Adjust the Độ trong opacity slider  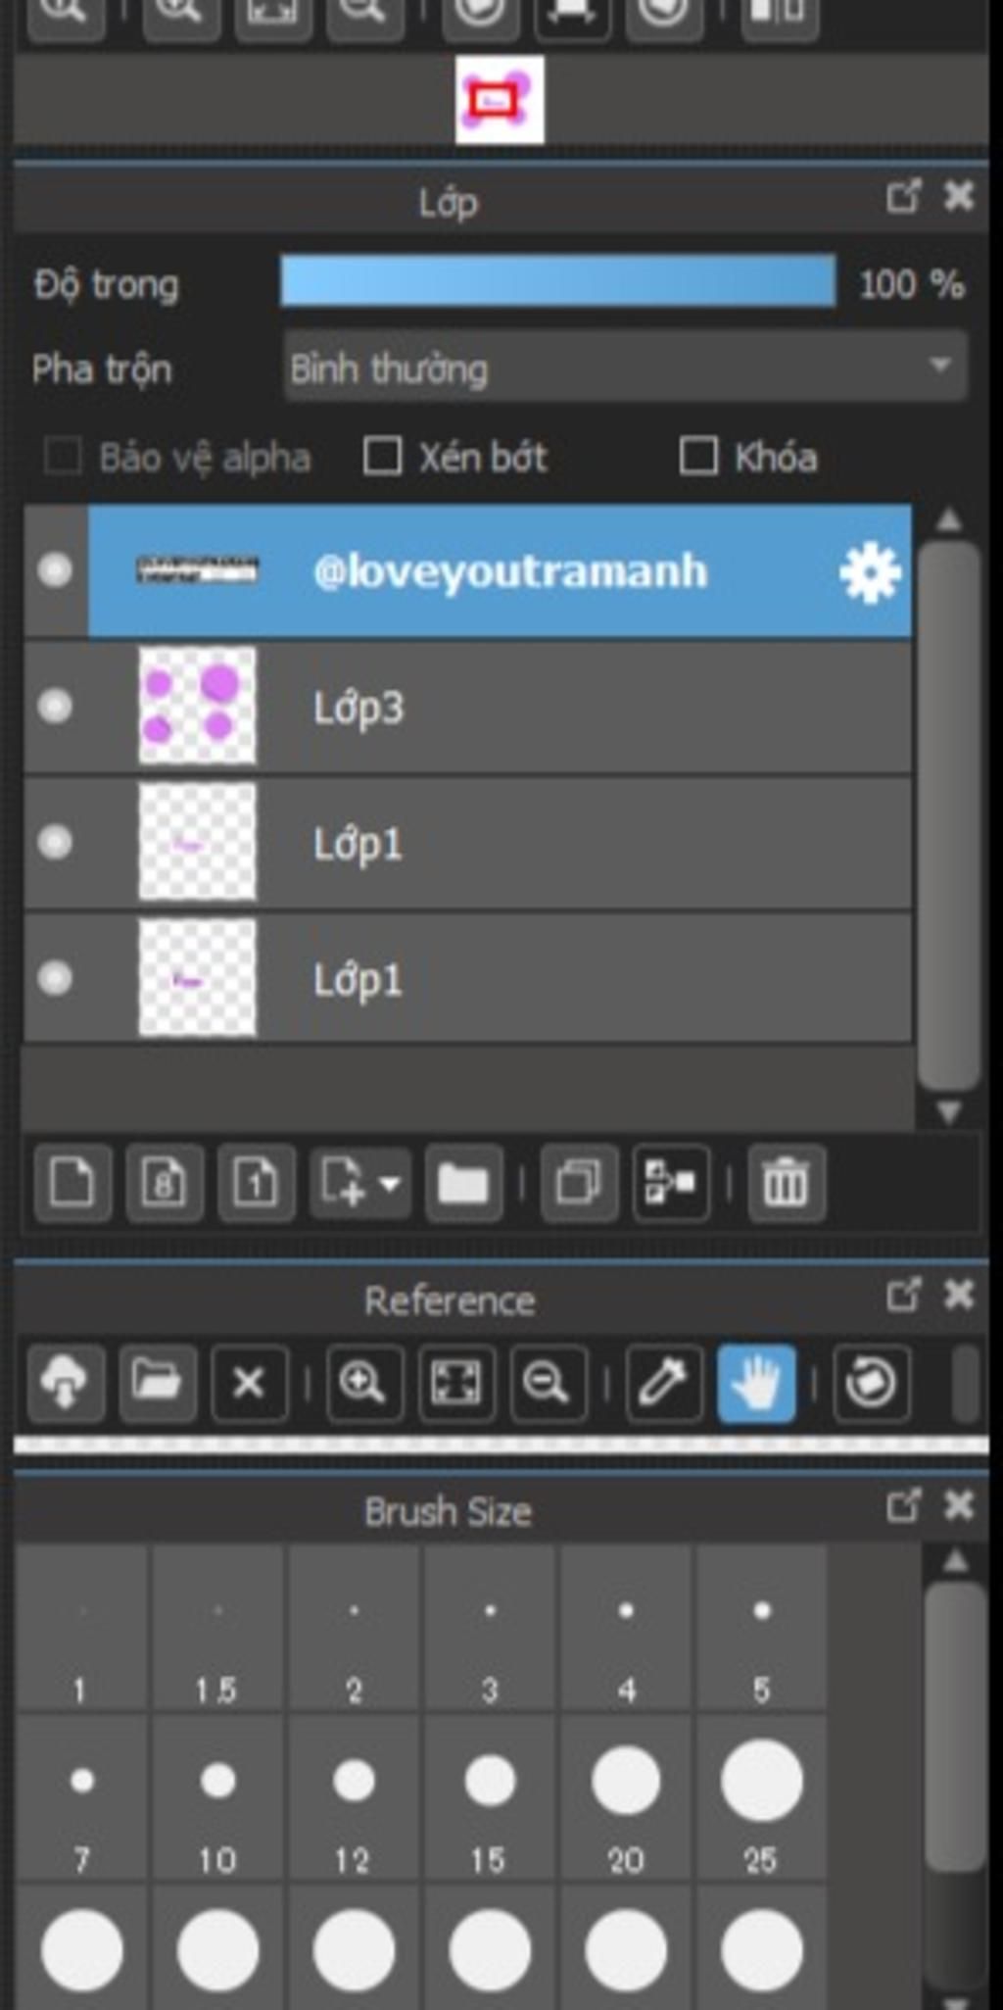[558, 283]
